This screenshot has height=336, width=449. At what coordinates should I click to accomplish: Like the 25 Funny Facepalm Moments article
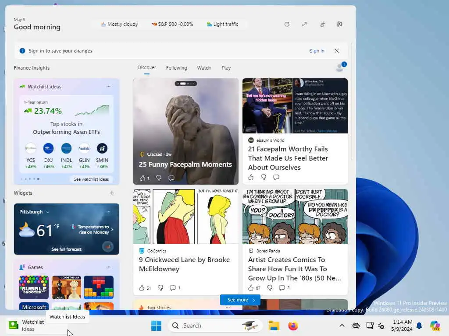pyautogui.click(x=143, y=178)
